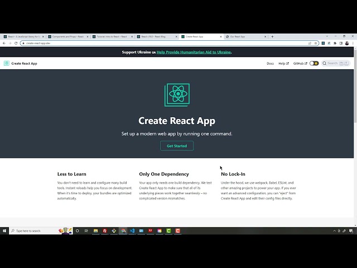Show hidden system tray icons chevron

(x=334, y=231)
